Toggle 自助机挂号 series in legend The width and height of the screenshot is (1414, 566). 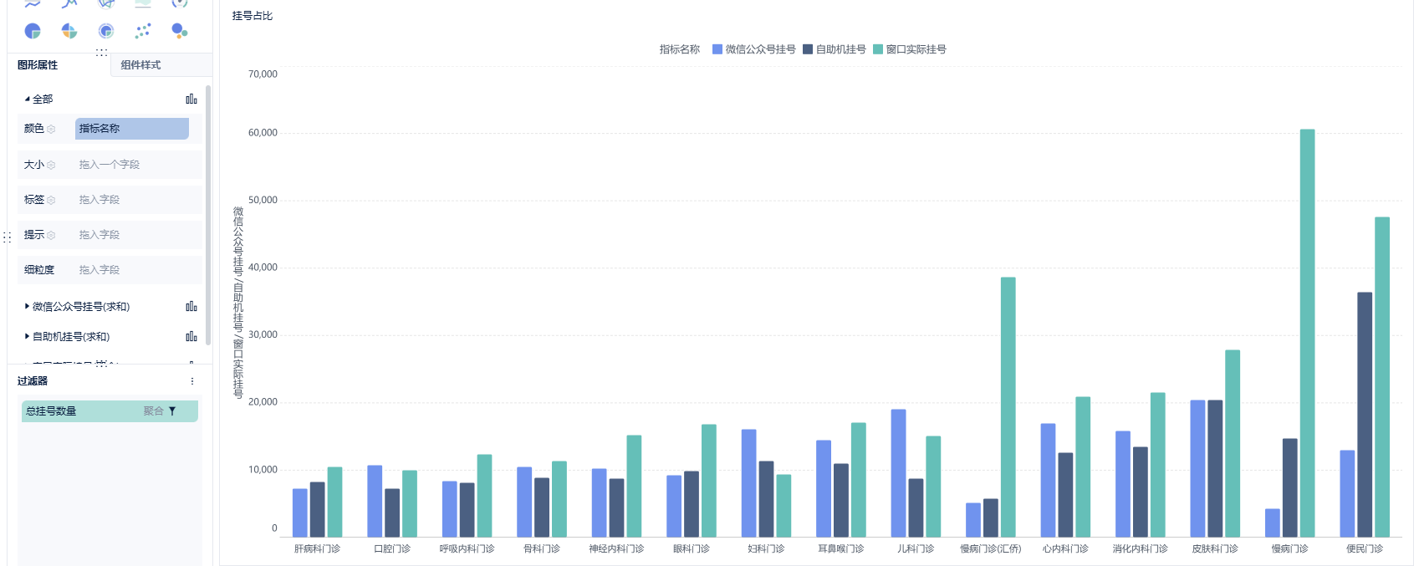tap(834, 49)
